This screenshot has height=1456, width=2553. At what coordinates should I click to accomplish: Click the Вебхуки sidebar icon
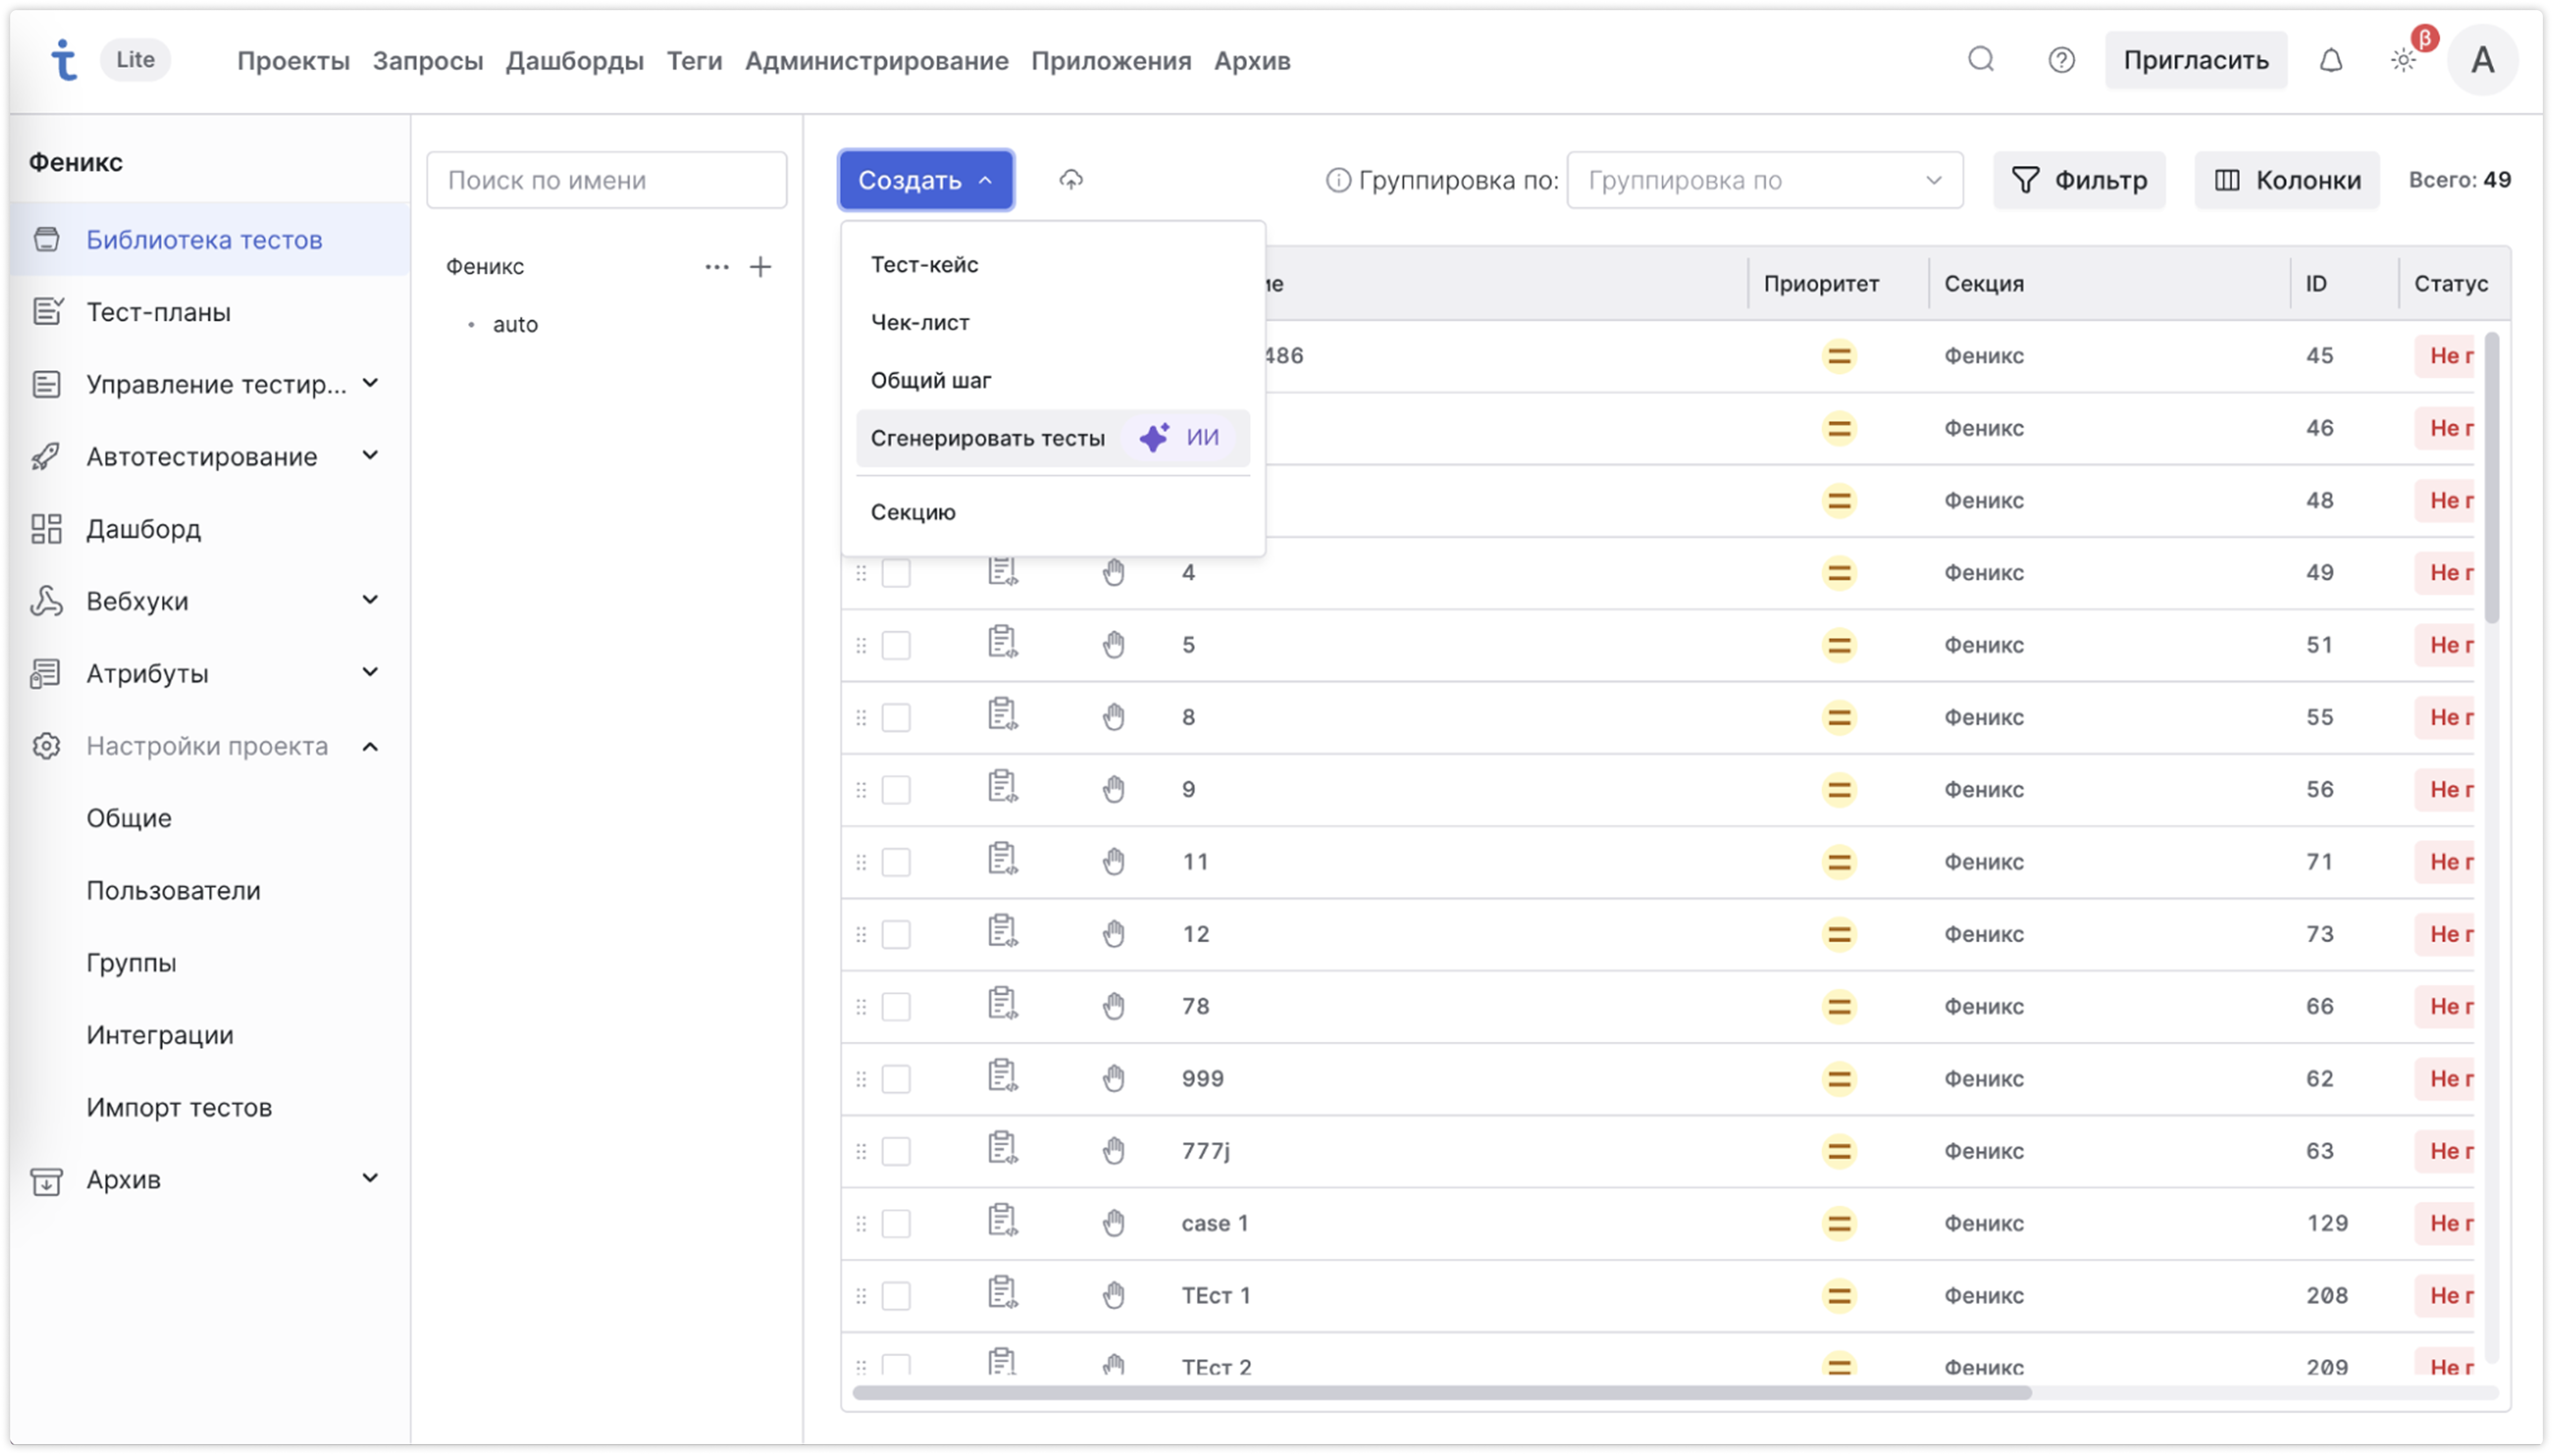(46, 601)
